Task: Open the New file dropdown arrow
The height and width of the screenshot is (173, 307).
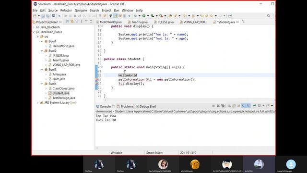Action: 39,16
